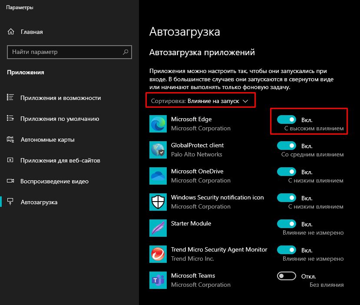Go to Автономные карты settings
The image size is (360, 305).
point(47,139)
